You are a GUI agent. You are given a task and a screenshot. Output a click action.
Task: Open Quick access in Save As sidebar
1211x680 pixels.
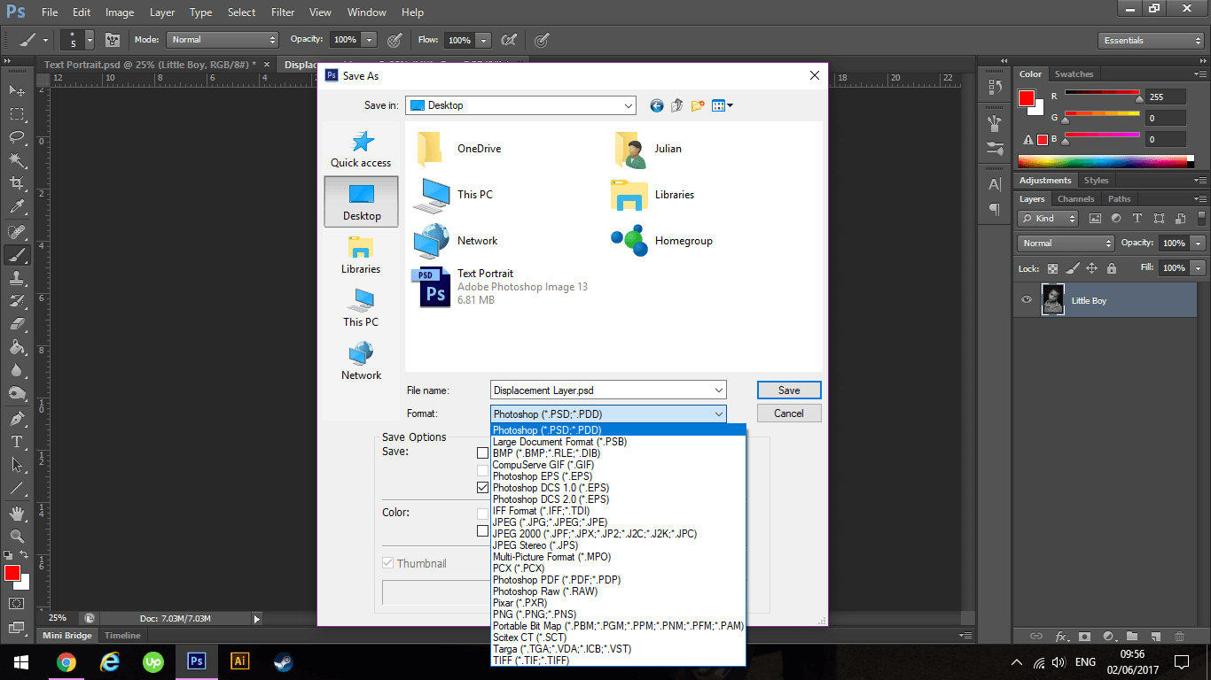[361, 149]
